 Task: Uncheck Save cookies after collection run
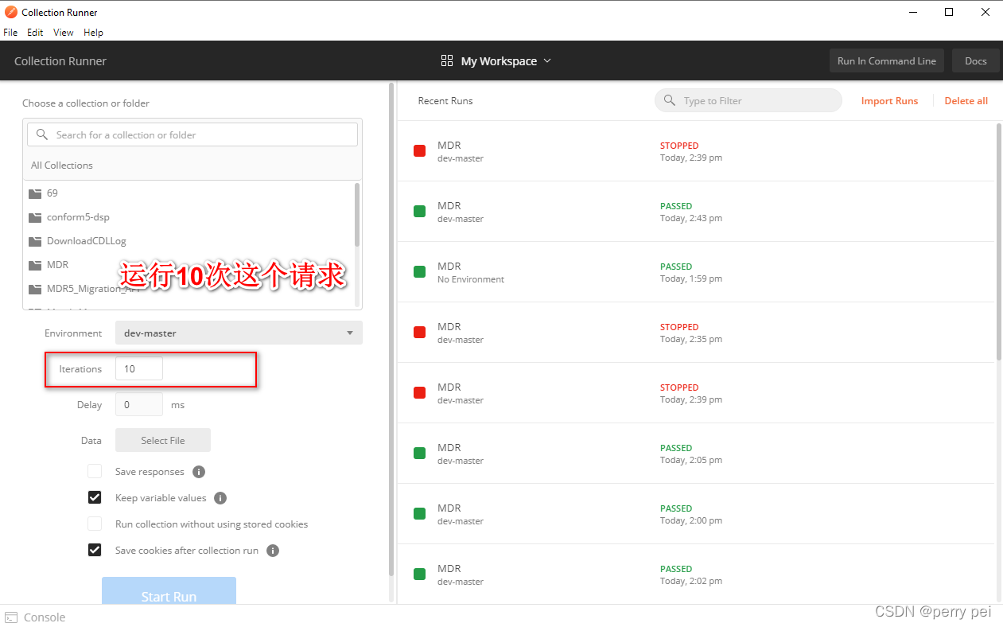tap(95, 550)
